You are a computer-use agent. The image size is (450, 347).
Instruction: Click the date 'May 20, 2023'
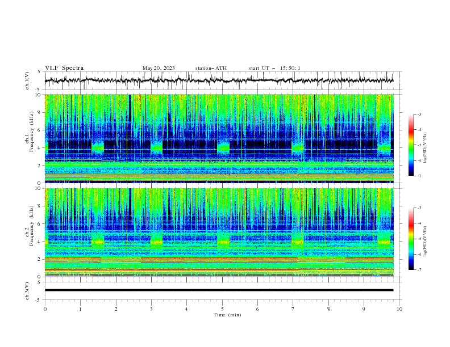[159, 68]
